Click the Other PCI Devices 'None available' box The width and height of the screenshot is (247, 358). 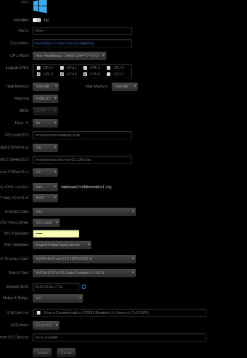(x=119, y=337)
